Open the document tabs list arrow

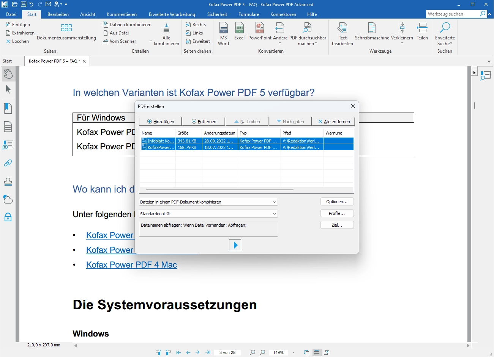tap(489, 61)
